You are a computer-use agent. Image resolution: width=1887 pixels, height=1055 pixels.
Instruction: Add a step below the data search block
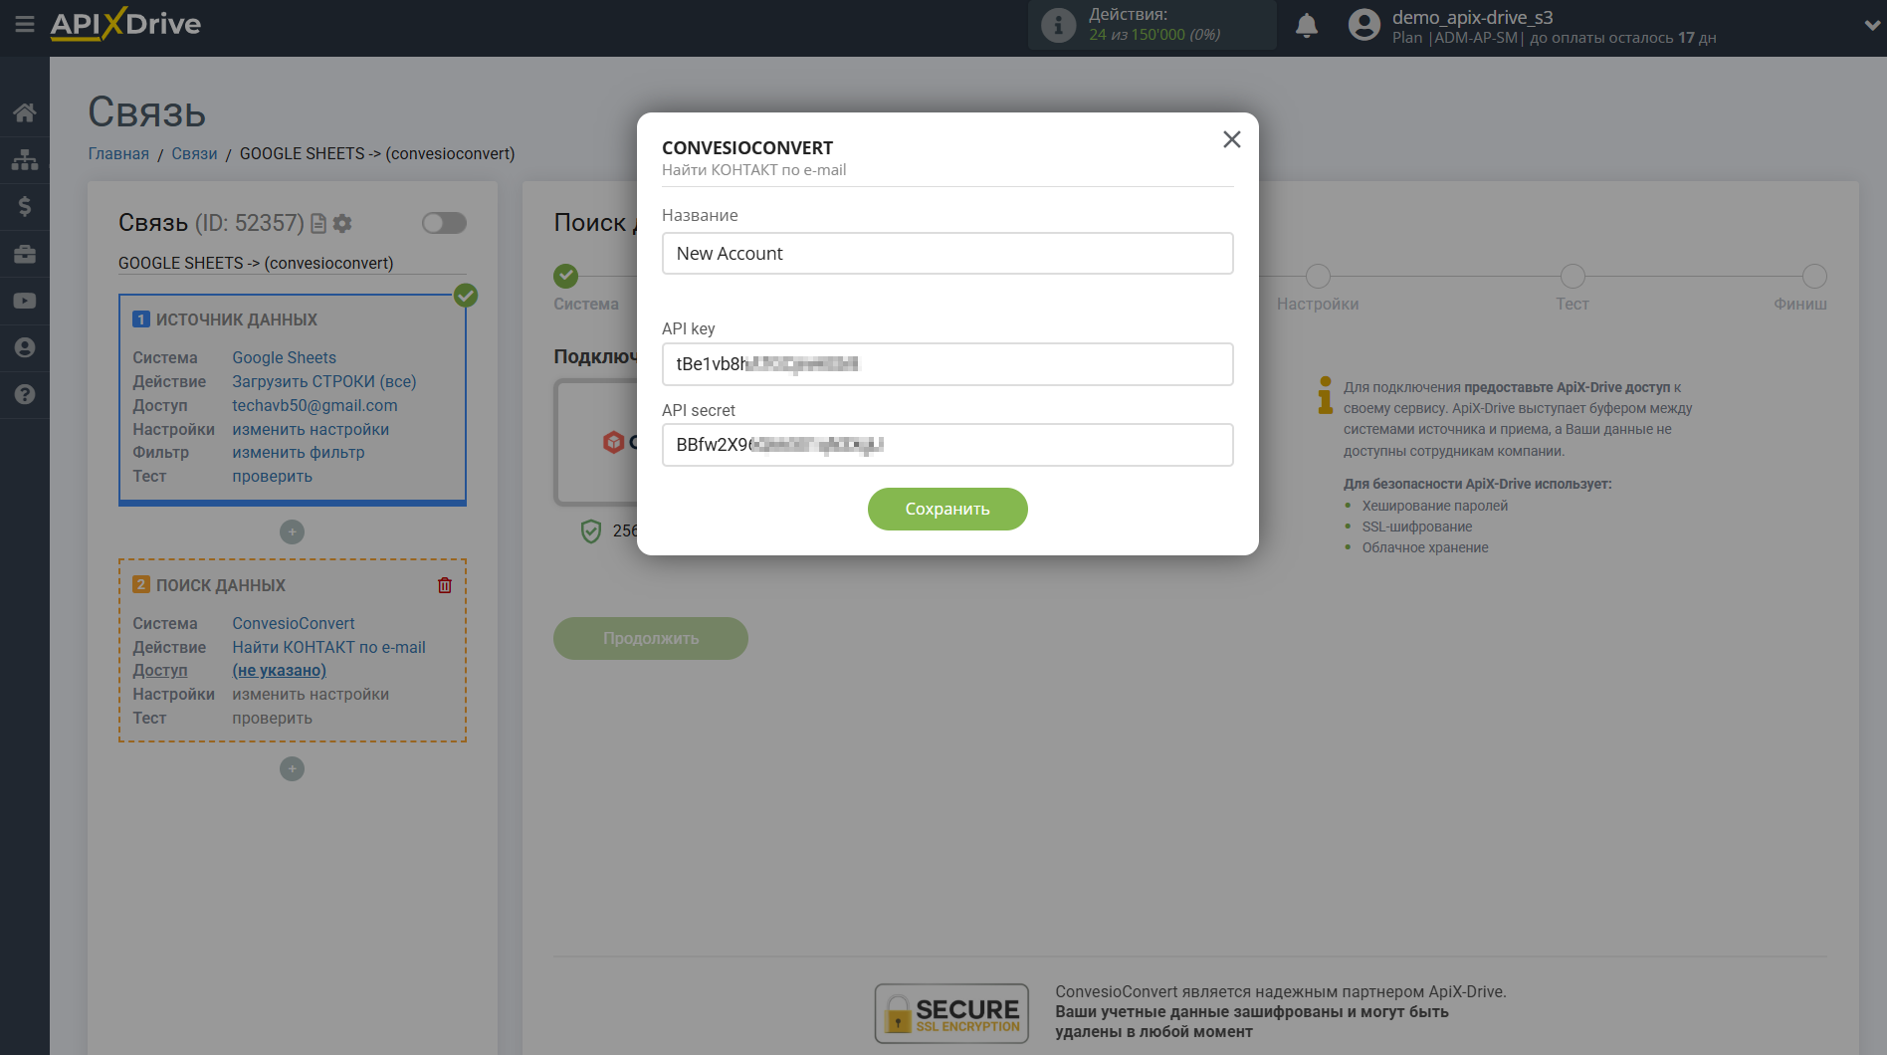[x=292, y=768]
